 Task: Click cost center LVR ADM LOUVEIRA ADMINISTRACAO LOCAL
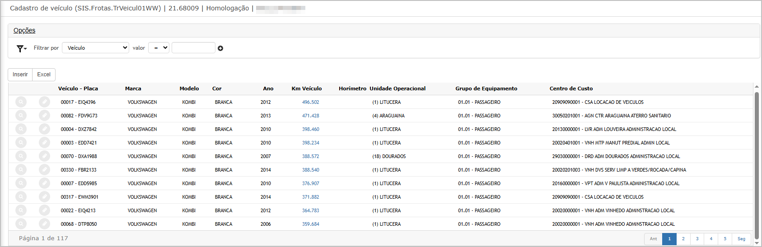[614, 129]
